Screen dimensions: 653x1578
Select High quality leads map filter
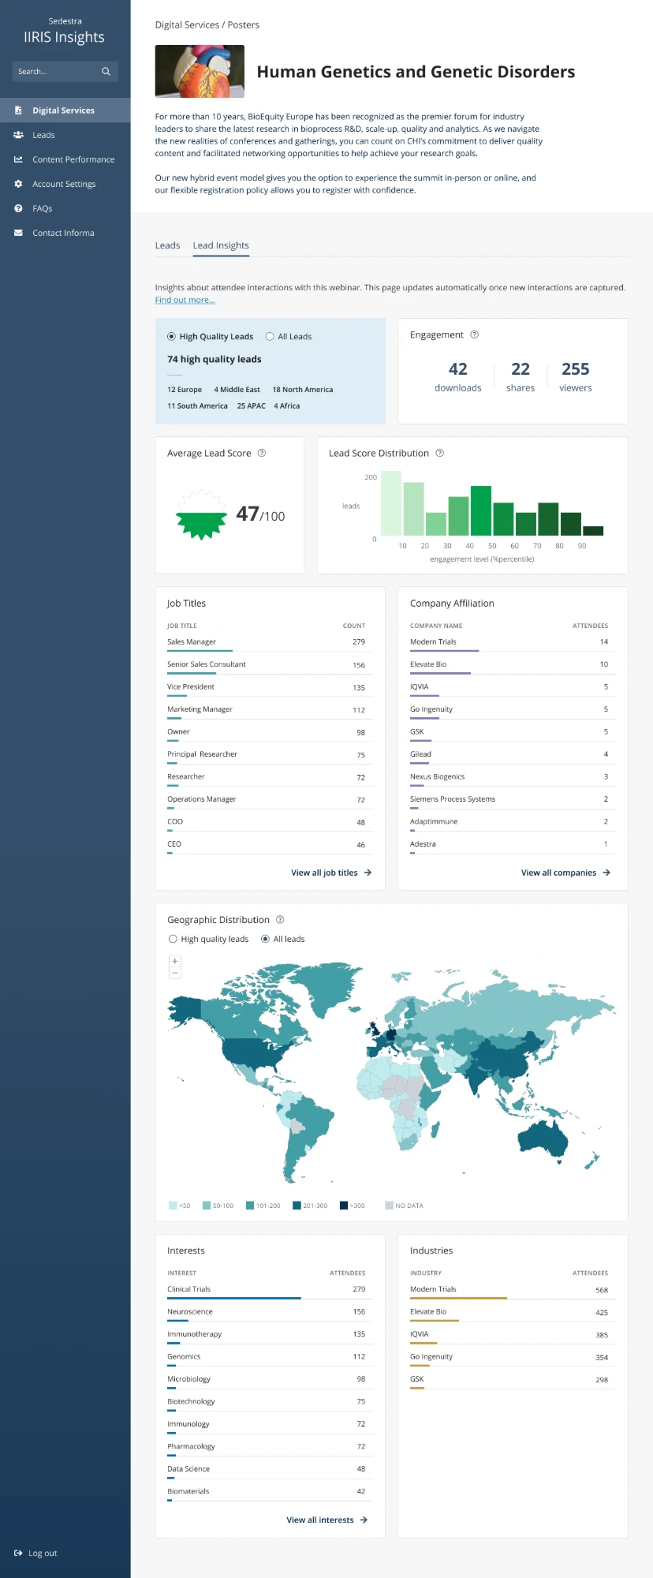[173, 939]
